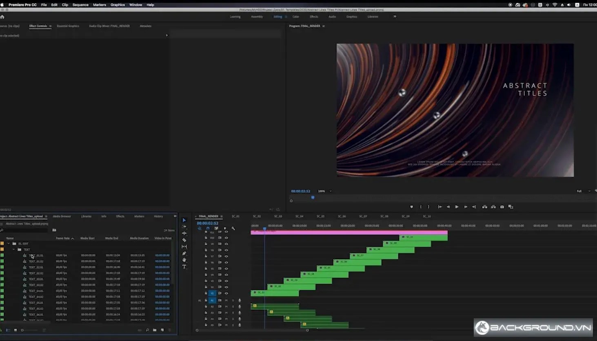Open Program monitor zoom level dropdown
597x341 pixels.
[325, 191]
